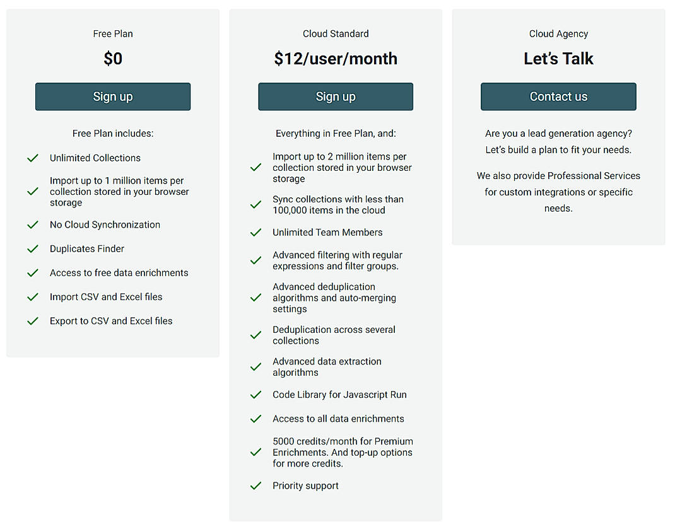
Task: Click the checkmark next to Access to free data enrichments
Action: pos(33,272)
